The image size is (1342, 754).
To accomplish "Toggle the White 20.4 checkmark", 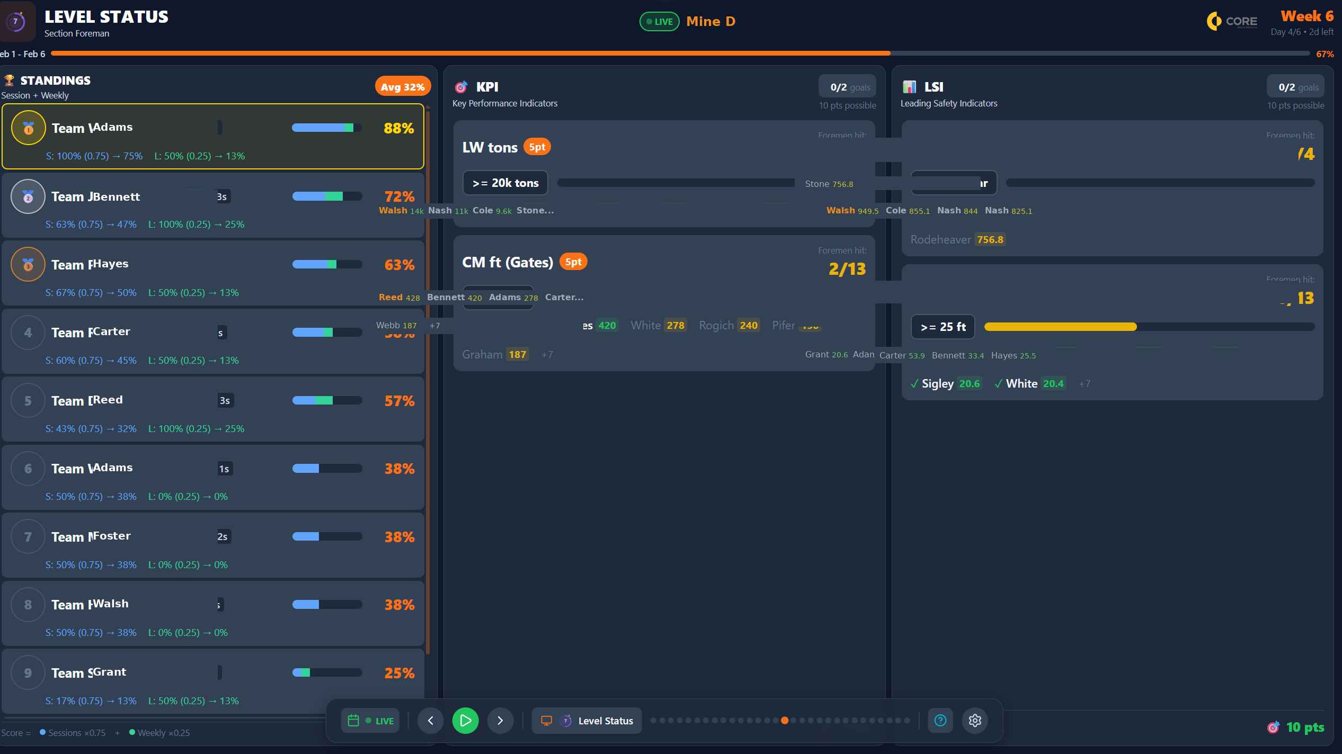I will (x=999, y=383).
